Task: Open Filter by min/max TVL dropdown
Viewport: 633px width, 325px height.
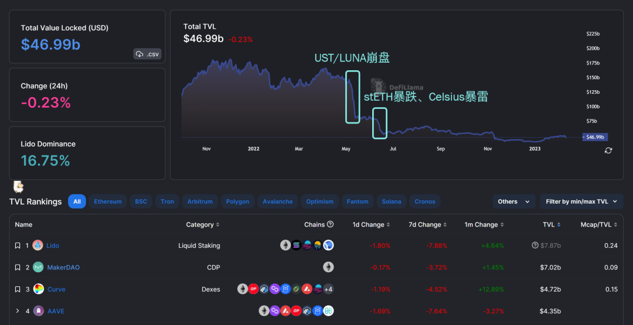Action: click(581, 201)
